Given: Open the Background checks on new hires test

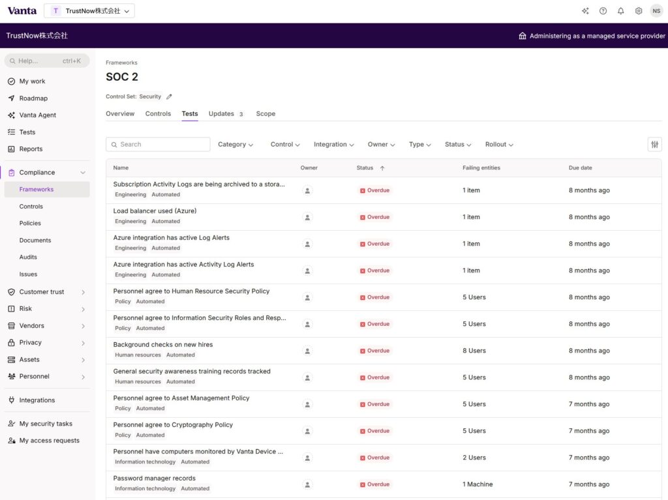Looking at the screenshot, I should point(162,345).
